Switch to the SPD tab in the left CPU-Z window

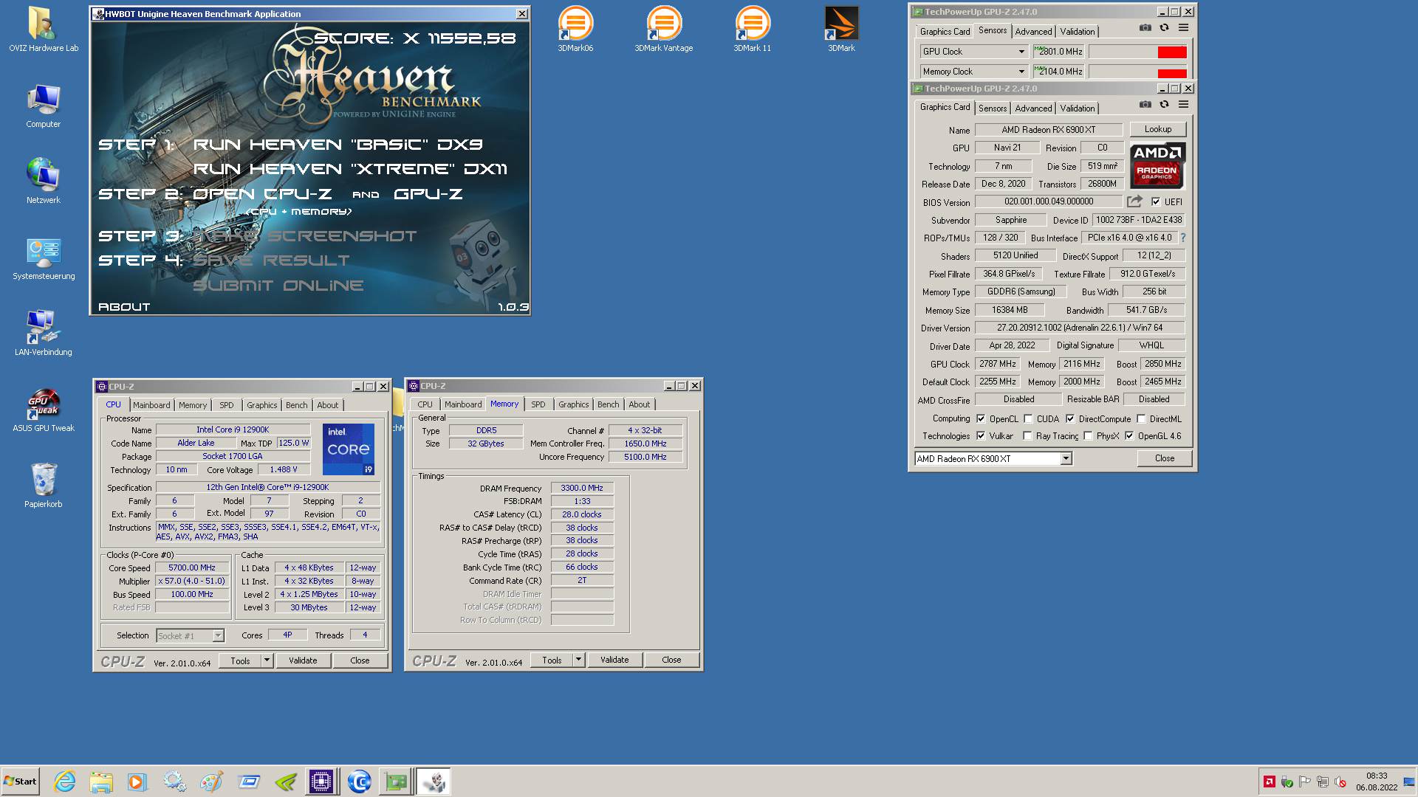pyautogui.click(x=227, y=405)
